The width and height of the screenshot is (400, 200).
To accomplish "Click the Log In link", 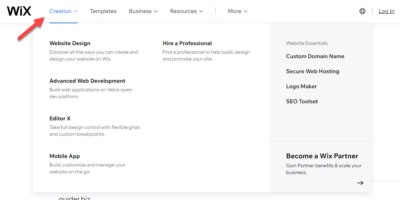I will point(387,11).
